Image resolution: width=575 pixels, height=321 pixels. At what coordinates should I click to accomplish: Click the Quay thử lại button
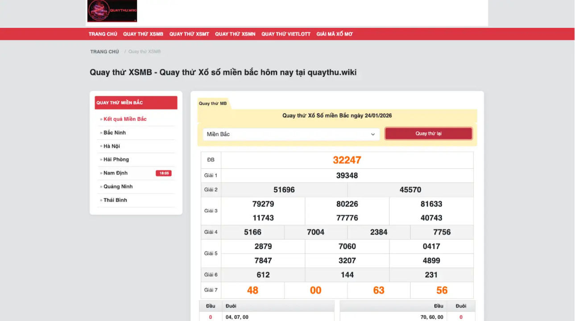428,133
